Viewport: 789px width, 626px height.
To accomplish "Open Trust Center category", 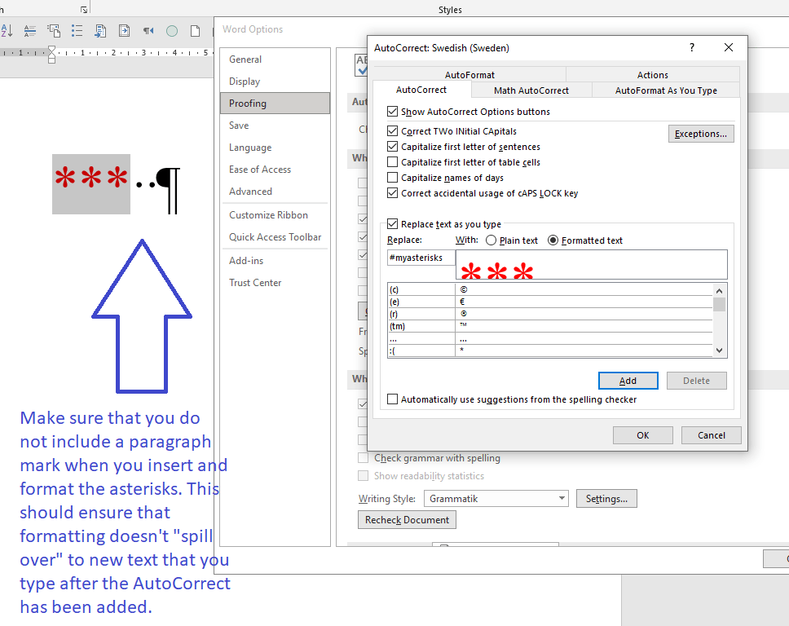I will (275, 283).
